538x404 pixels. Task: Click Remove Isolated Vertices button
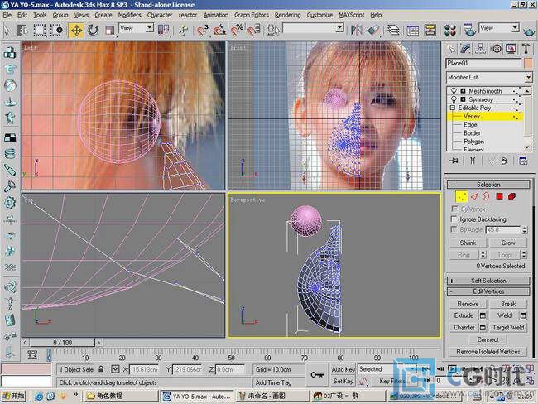tap(488, 352)
